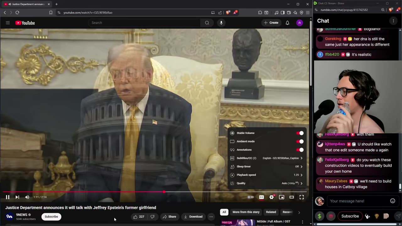The width and height of the screenshot is (402, 226).
Task: Start voice search with microphone icon
Action: 221,23
